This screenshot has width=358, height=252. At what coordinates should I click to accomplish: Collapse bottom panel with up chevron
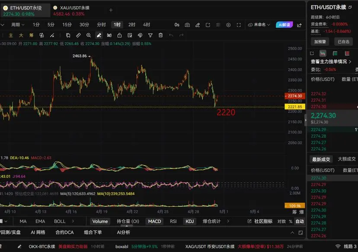pos(292,233)
